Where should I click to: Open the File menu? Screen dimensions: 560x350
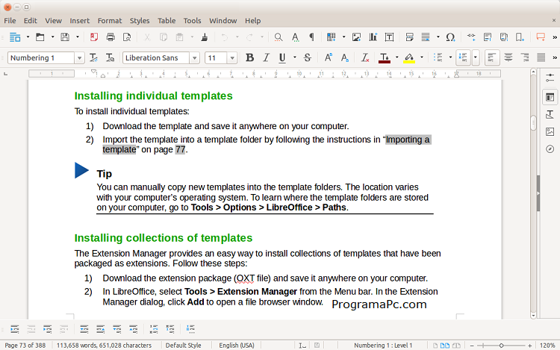pos(10,21)
